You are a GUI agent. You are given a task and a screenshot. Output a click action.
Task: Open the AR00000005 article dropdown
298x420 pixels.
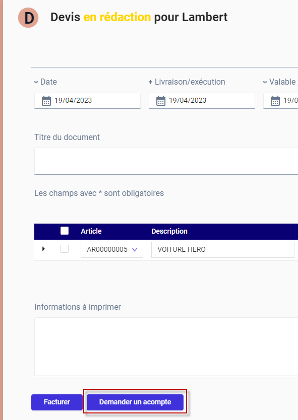tap(112, 250)
